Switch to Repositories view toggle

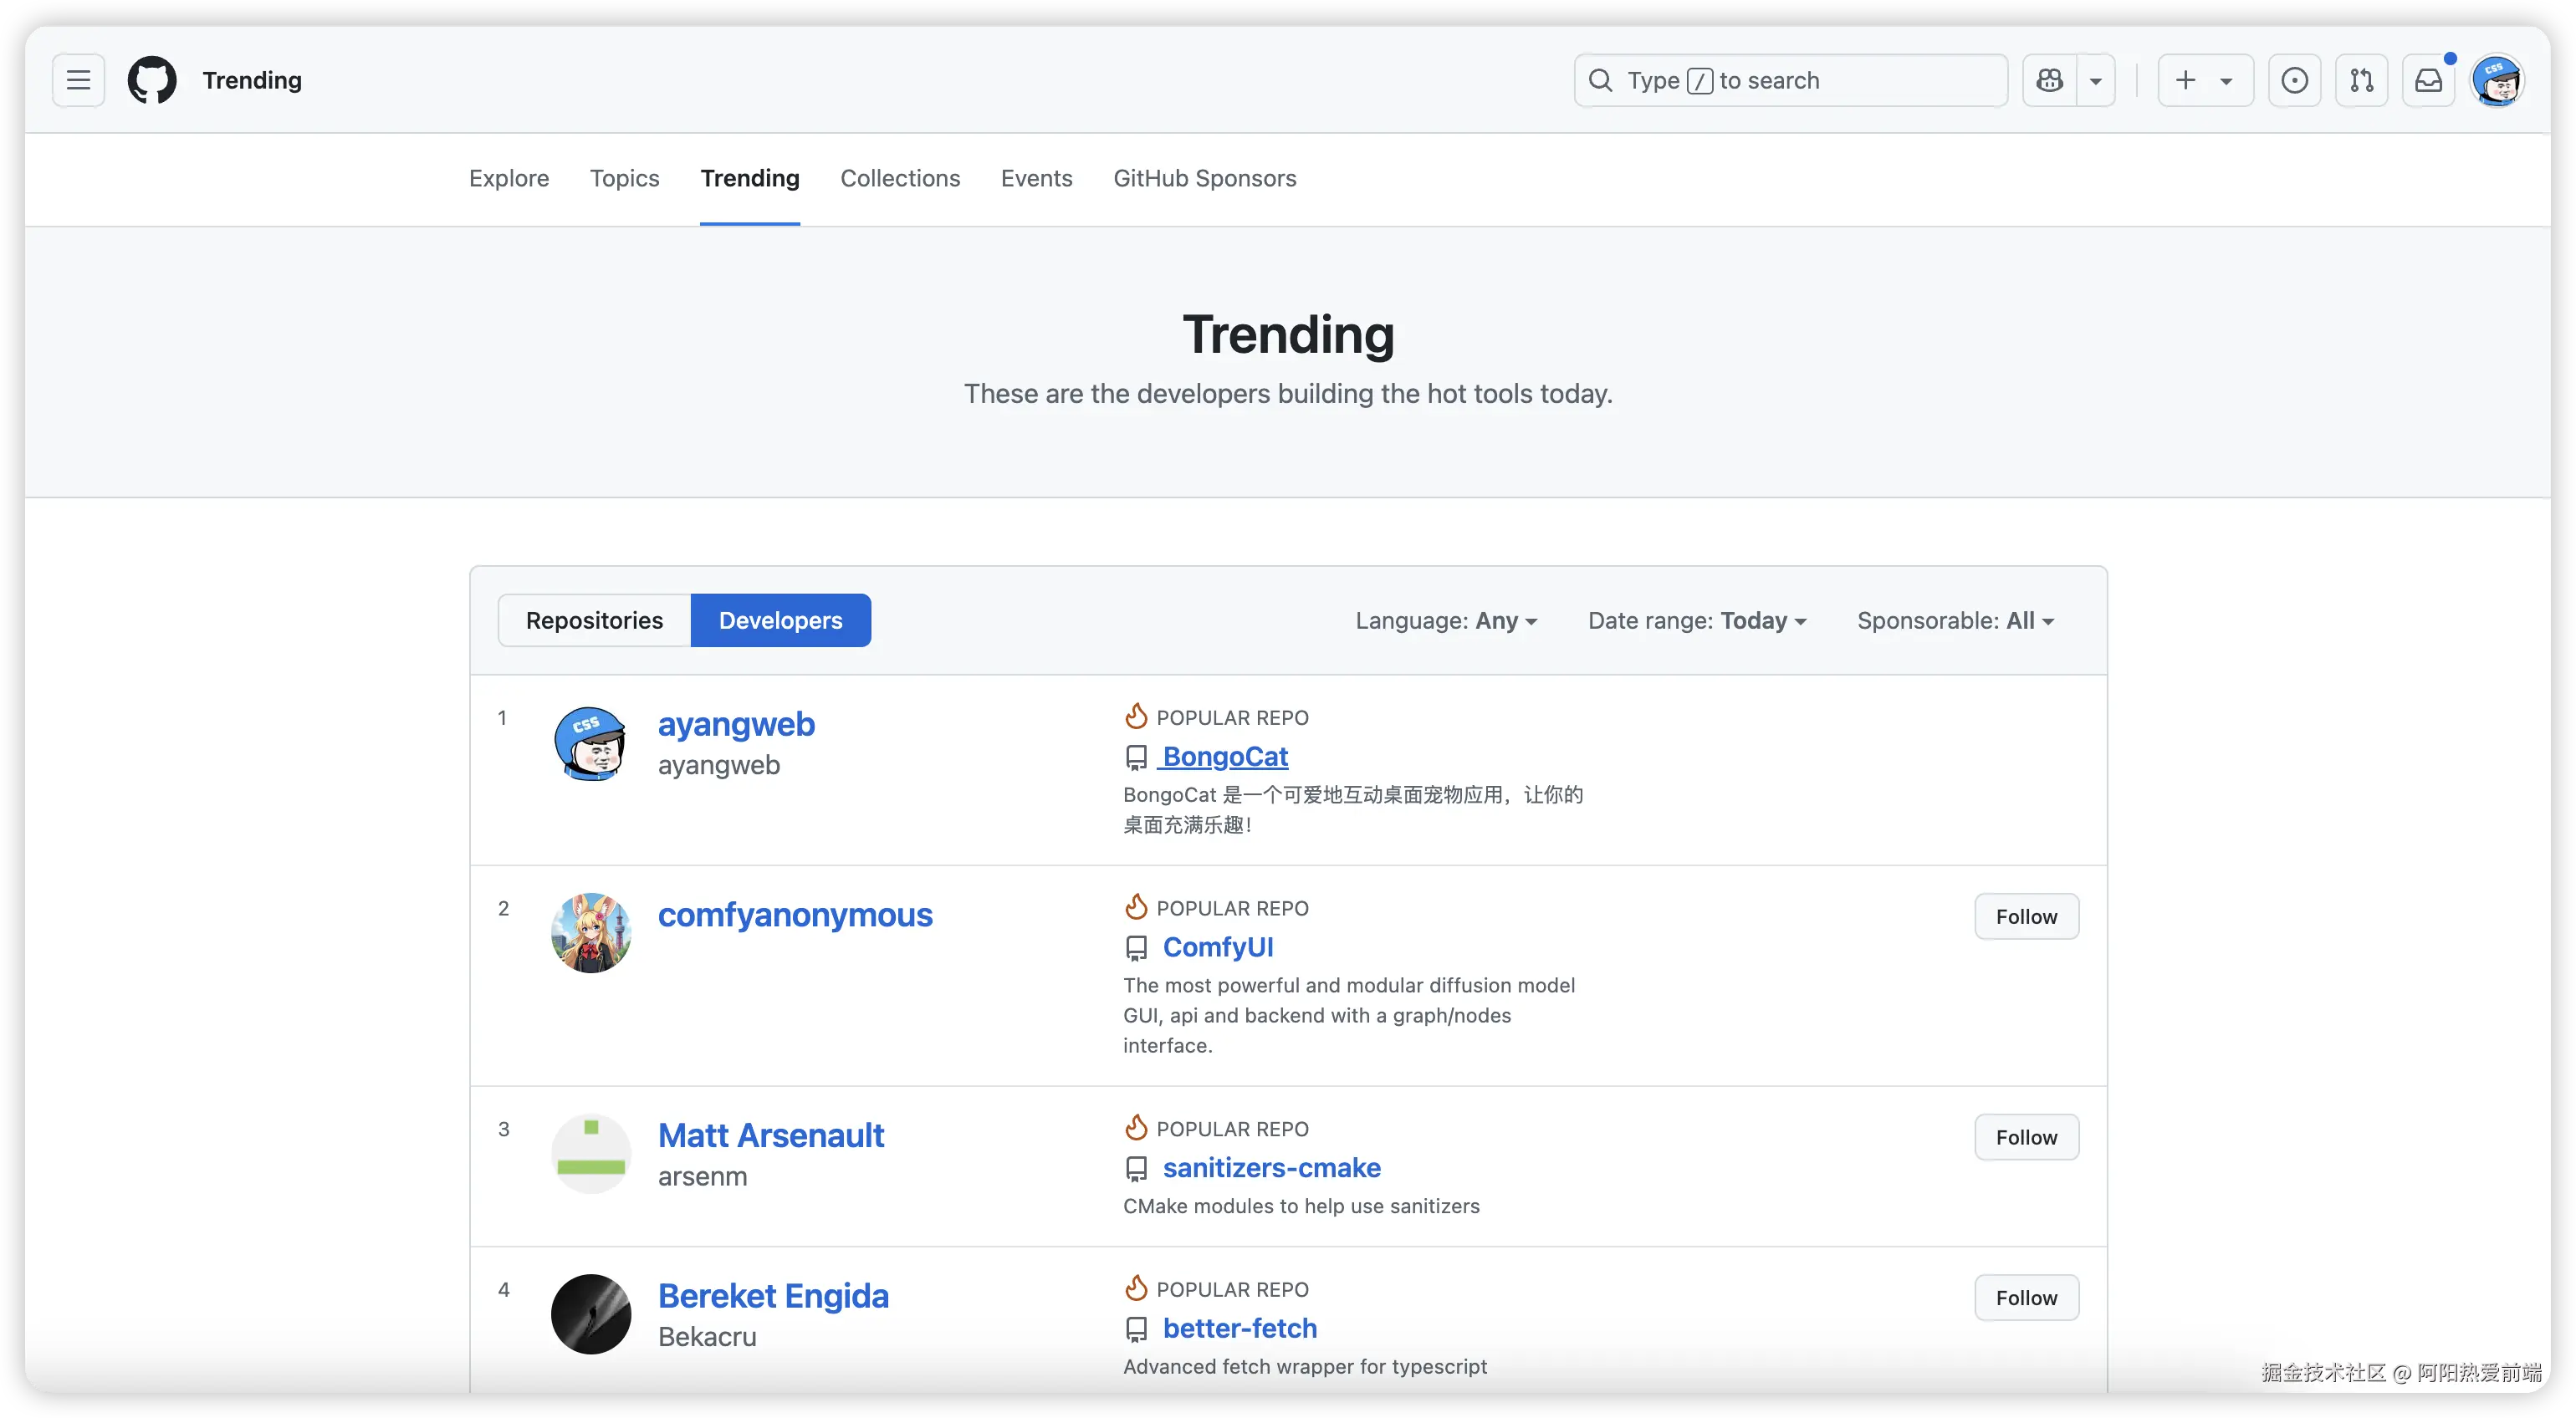(594, 620)
